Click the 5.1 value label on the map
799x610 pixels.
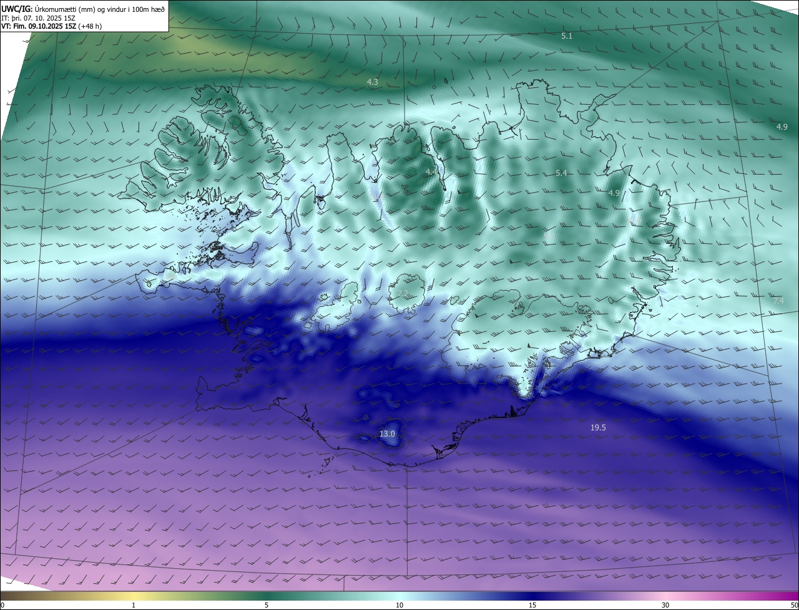[x=567, y=36]
